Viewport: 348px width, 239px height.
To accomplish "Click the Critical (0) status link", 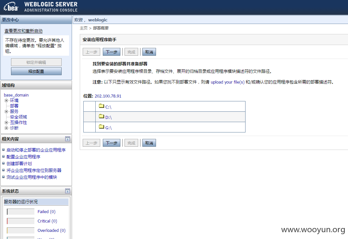I will [47, 221].
